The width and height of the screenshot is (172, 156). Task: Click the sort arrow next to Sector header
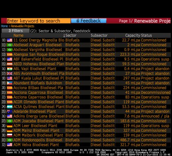pos(64,35)
